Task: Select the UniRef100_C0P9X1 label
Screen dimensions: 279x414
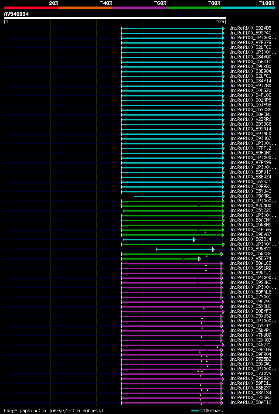Action: point(251,186)
